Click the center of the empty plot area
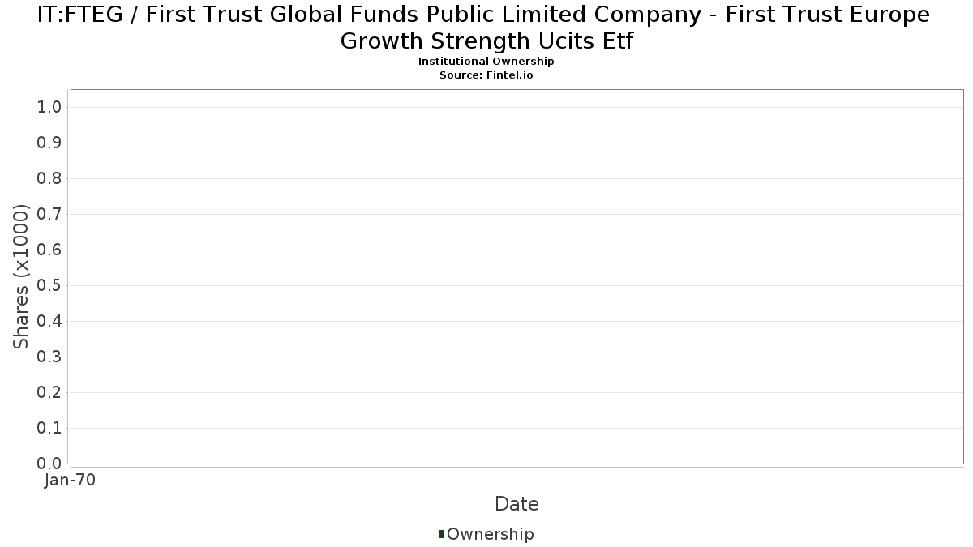The width and height of the screenshot is (973, 547). click(x=517, y=276)
